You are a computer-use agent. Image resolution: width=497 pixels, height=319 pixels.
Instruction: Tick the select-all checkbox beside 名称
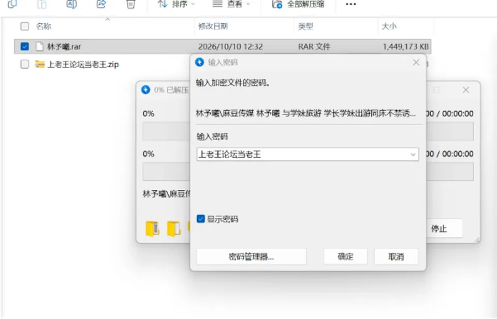coord(24,26)
